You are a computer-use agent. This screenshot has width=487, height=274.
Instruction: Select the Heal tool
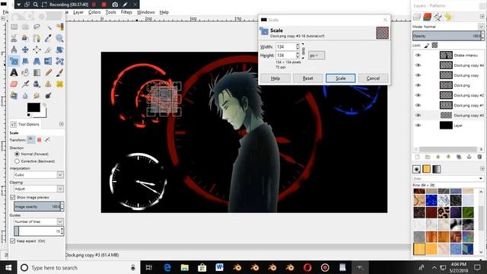[x=59, y=84]
